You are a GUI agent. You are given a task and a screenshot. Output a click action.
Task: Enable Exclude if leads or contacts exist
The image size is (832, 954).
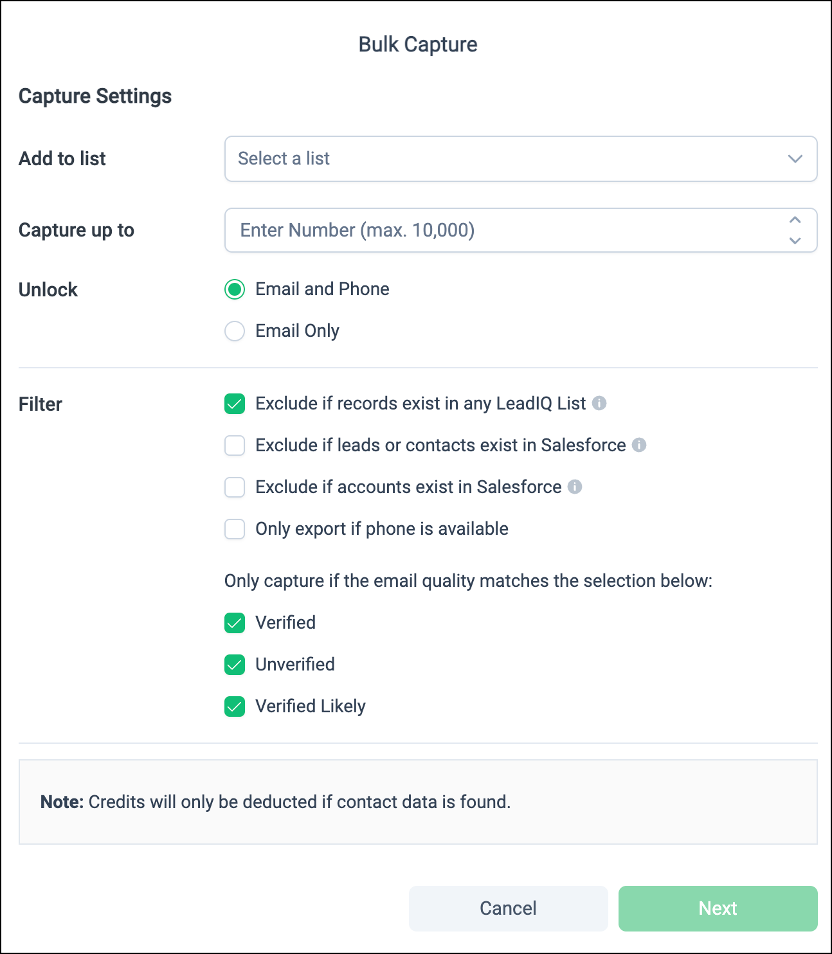[235, 446]
